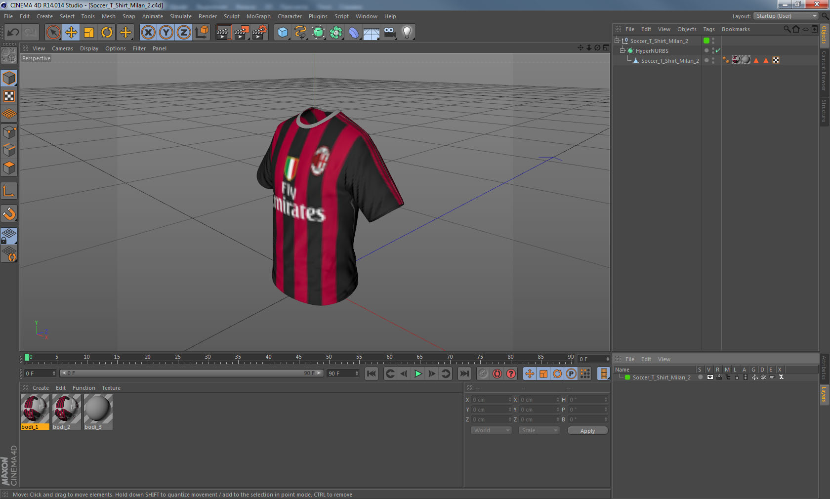The height and width of the screenshot is (499, 830).
Task: Switch to Polygons mode
Action: click(9, 168)
